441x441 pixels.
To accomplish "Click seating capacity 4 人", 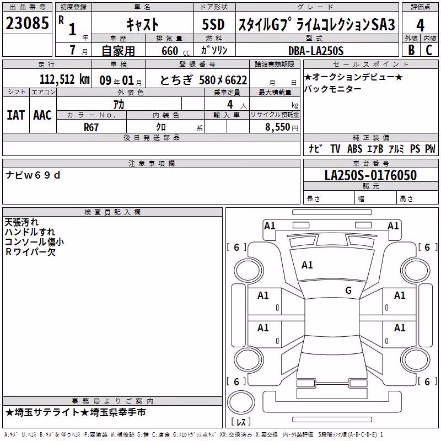I will tap(237, 105).
